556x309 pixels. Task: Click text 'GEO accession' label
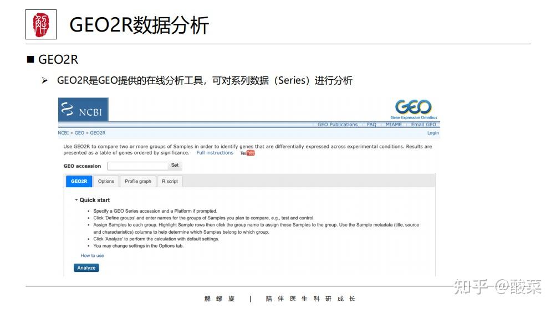click(82, 166)
